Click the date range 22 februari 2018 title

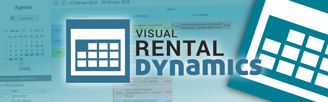pos(99,2)
